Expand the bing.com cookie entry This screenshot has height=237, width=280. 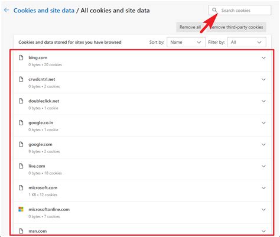263,58
